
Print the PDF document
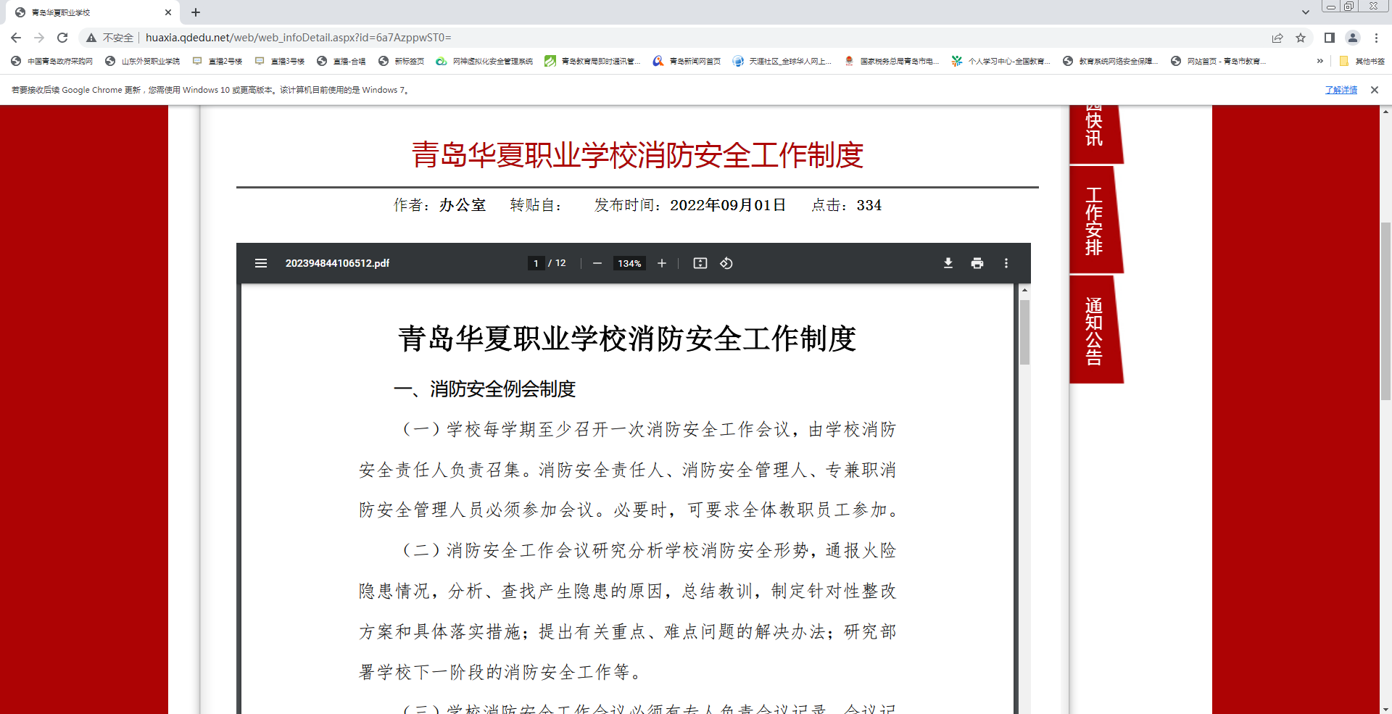click(x=977, y=263)
